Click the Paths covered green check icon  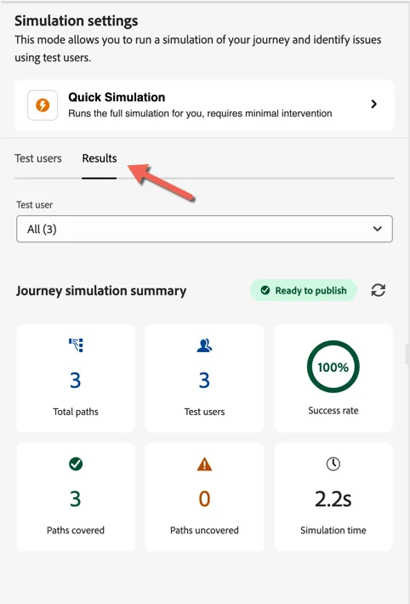[76, 464]
